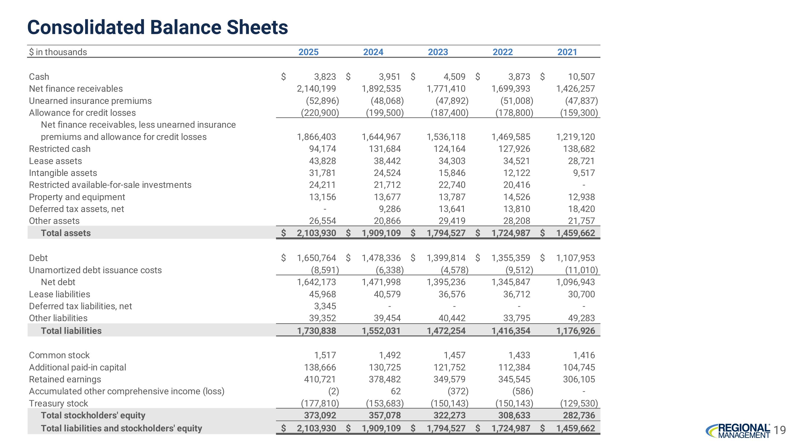This screenshot has height=447, width=796.
Task: Select the 2021 column header
Action: tap(567, 52)
